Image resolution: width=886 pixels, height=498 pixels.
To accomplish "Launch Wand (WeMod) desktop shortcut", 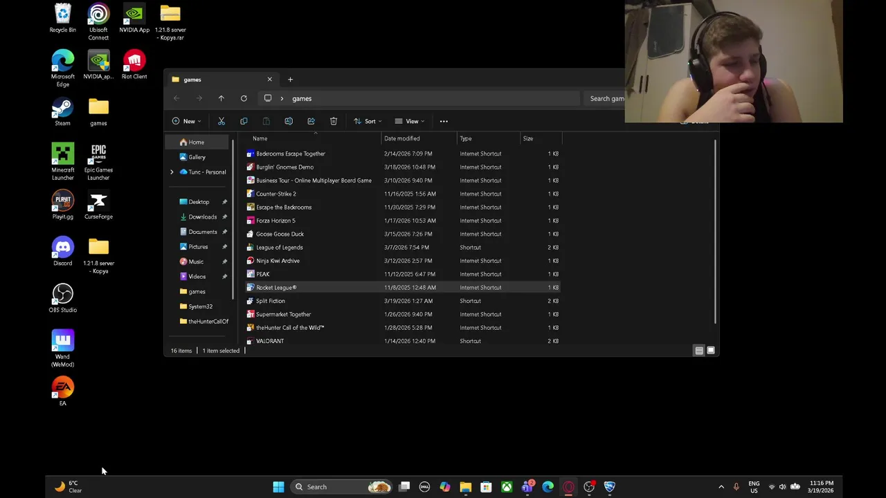I will pyautogui.click(x=62, y=349).
